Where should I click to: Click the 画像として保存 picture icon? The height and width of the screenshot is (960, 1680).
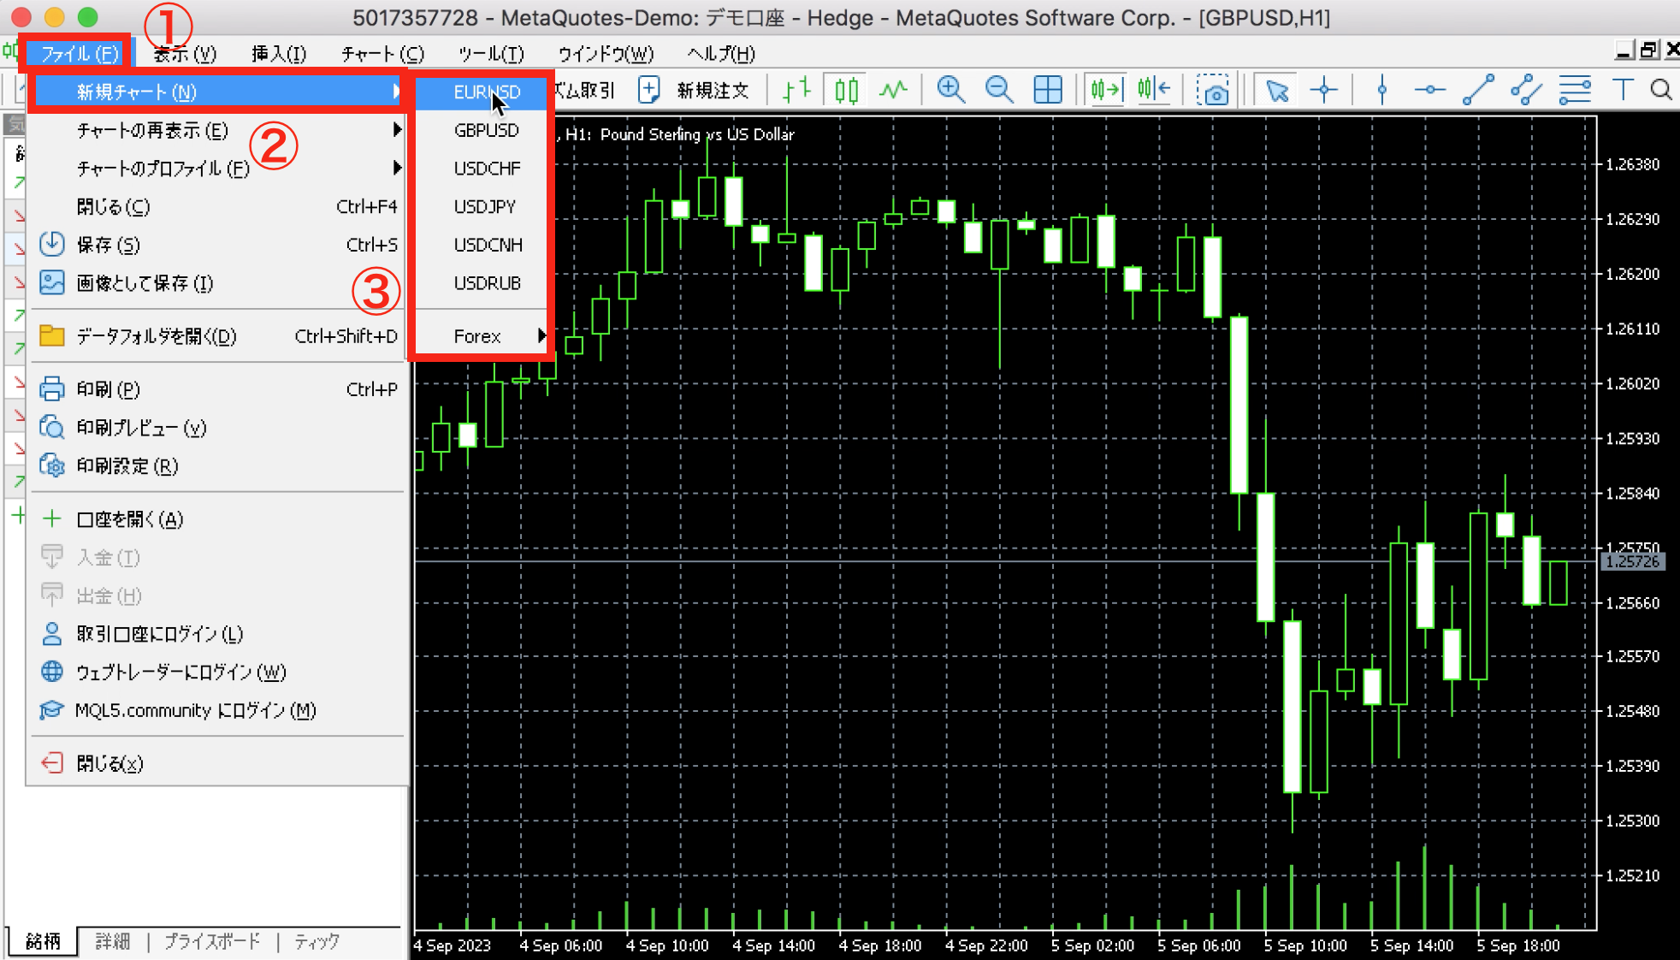coord(52,282)
